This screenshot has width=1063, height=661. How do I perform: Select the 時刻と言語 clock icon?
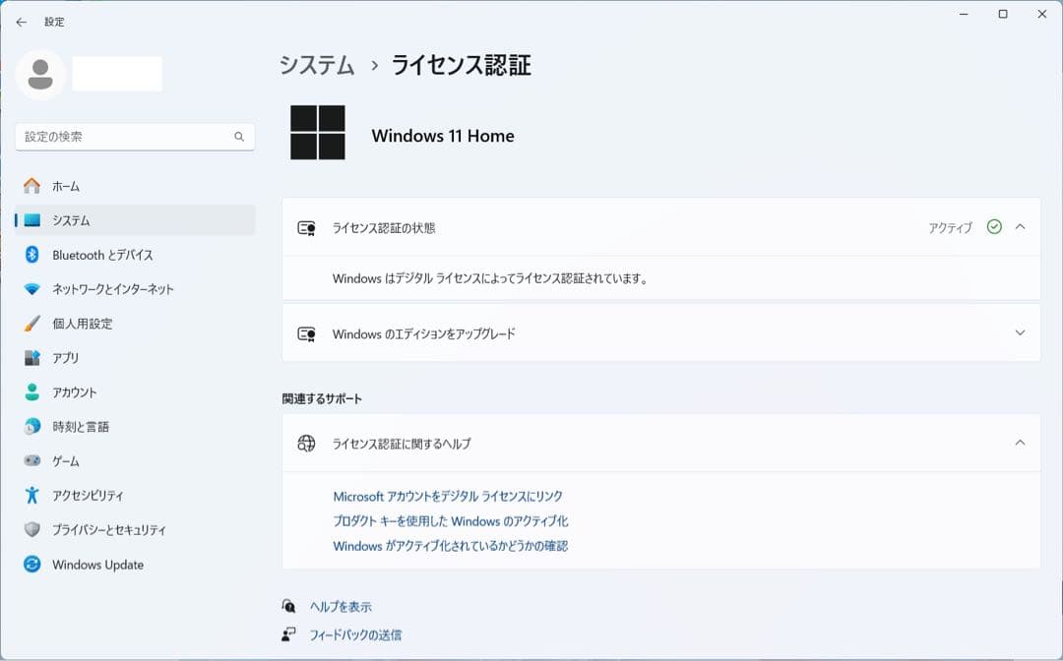pos(32,427)
